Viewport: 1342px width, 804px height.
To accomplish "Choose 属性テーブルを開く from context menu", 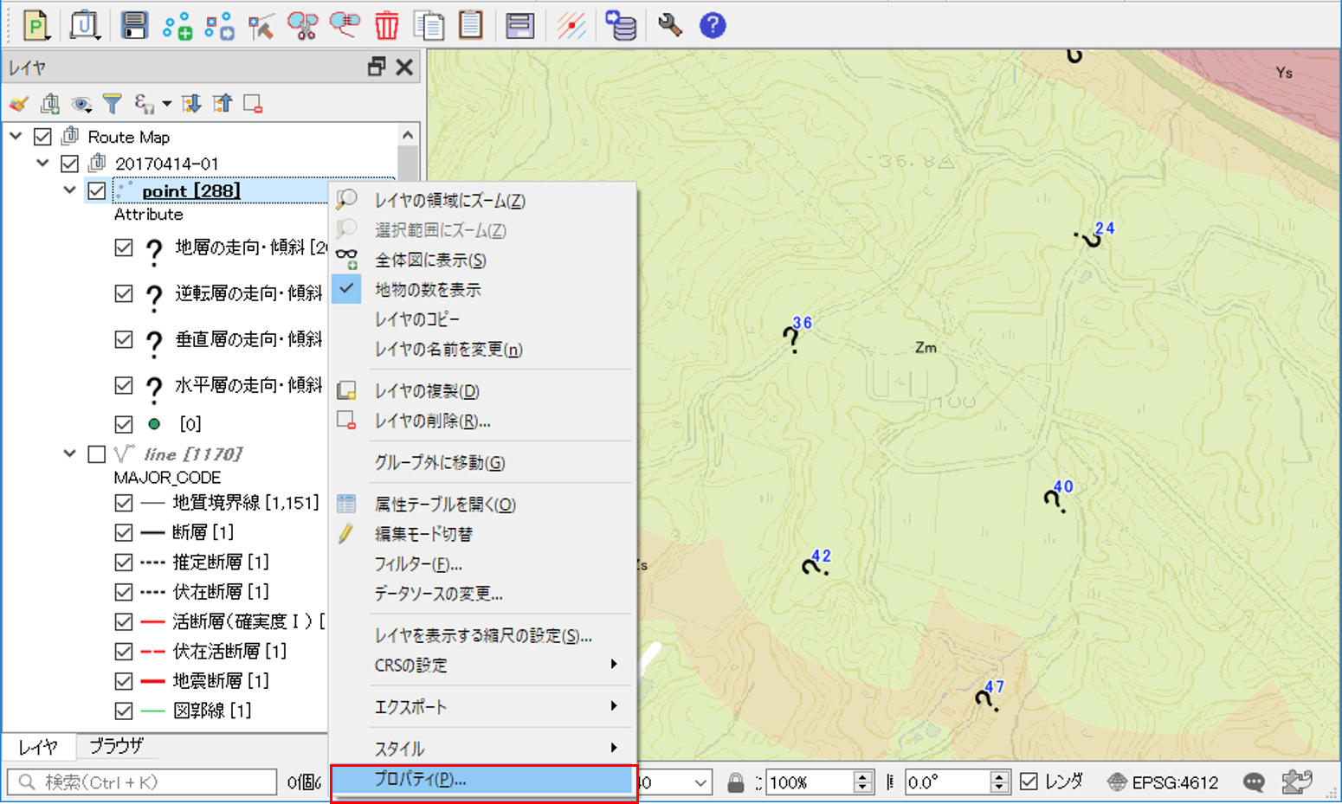I will (x=445, y=505).
